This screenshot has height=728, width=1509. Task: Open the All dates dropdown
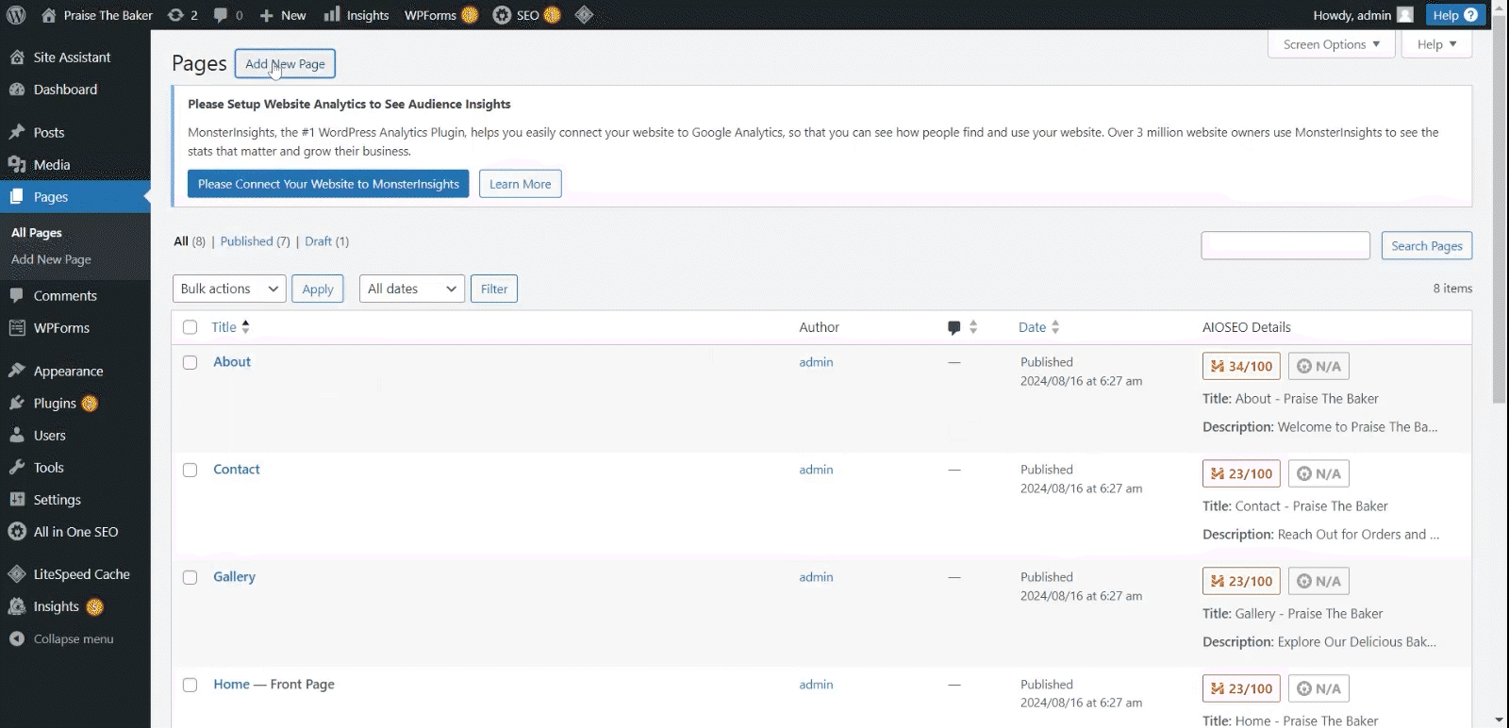click(412, 289)
